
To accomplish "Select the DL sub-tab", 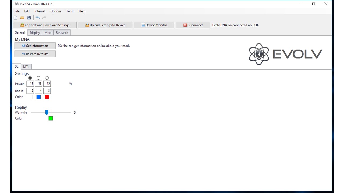I will (17, 66).
